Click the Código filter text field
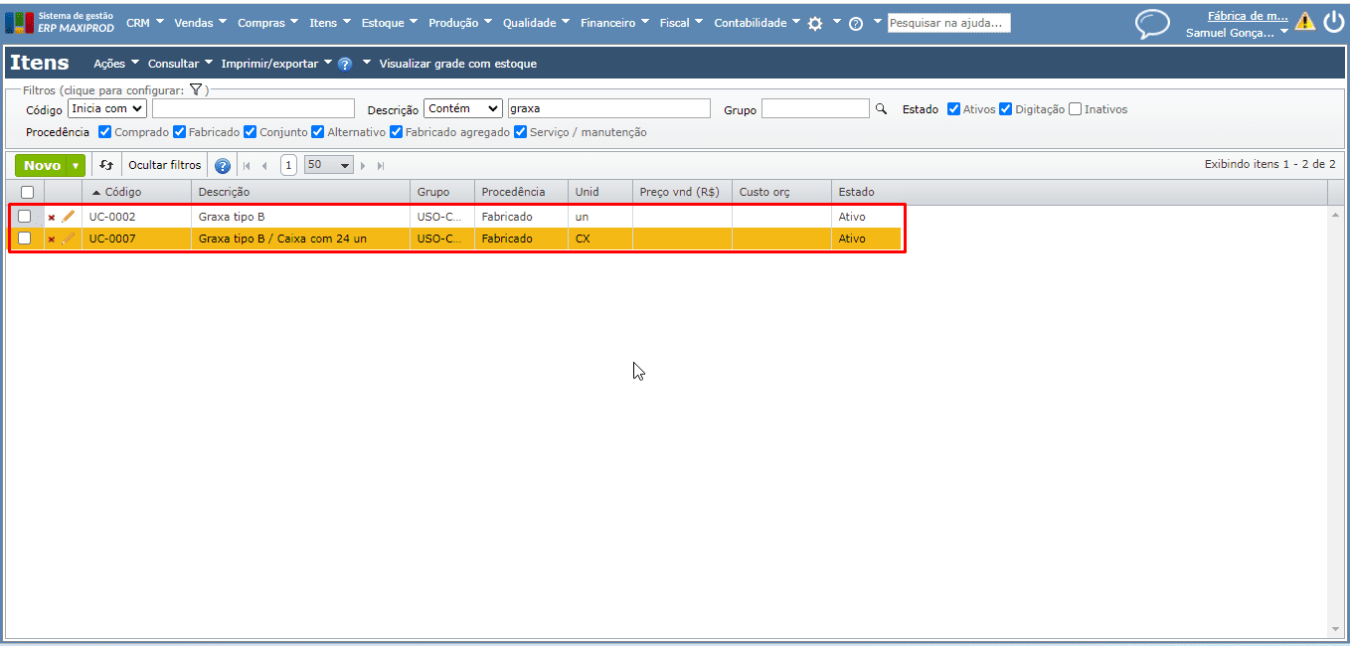Image resolution: width=1350 pixels, height=646 pixels. 253,108
